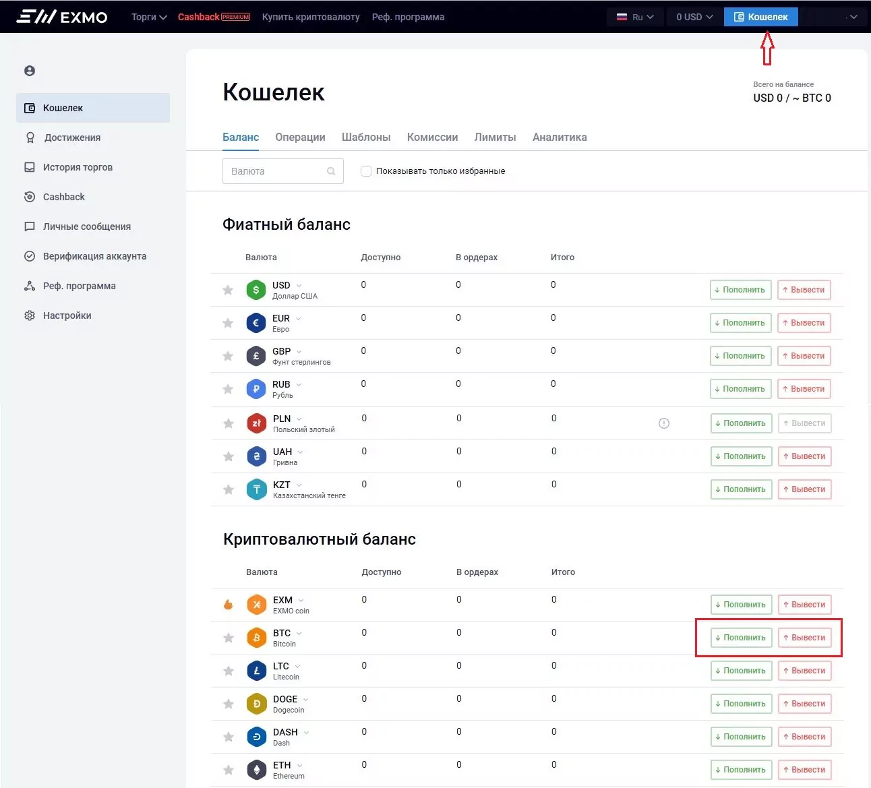Click the UAH hryvnia coin icon

[256, 456]
